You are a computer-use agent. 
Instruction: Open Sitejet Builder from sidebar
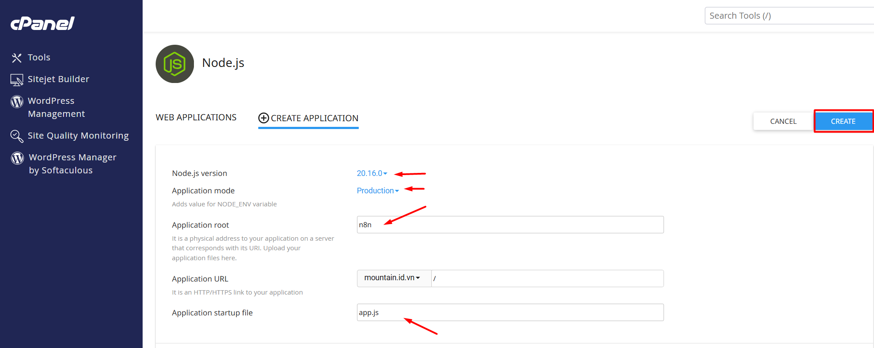pos(58,79)
